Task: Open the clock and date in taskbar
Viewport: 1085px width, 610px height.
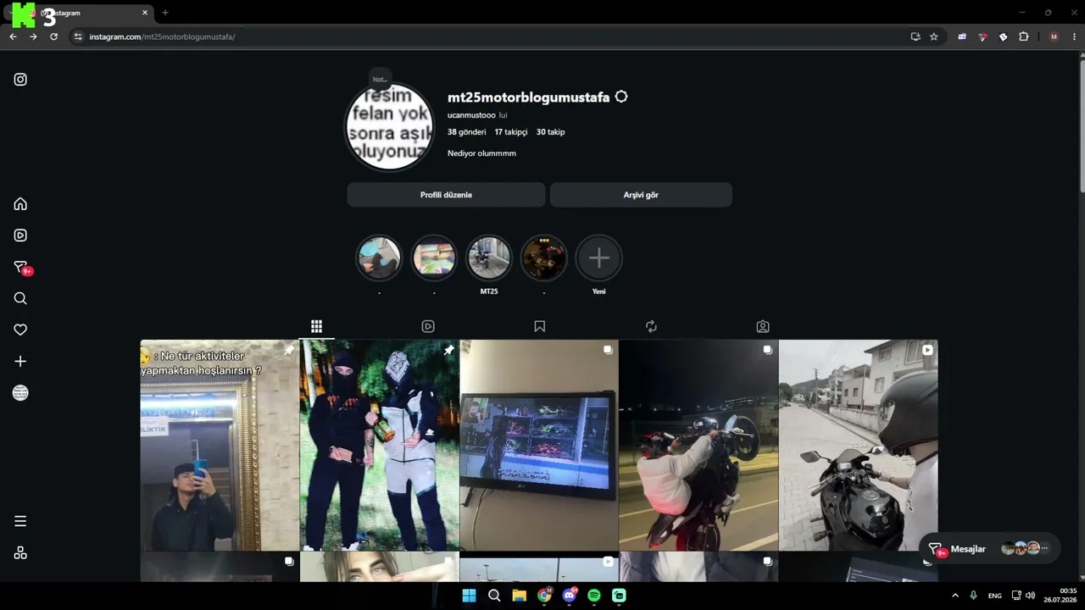Action: 1060,596
